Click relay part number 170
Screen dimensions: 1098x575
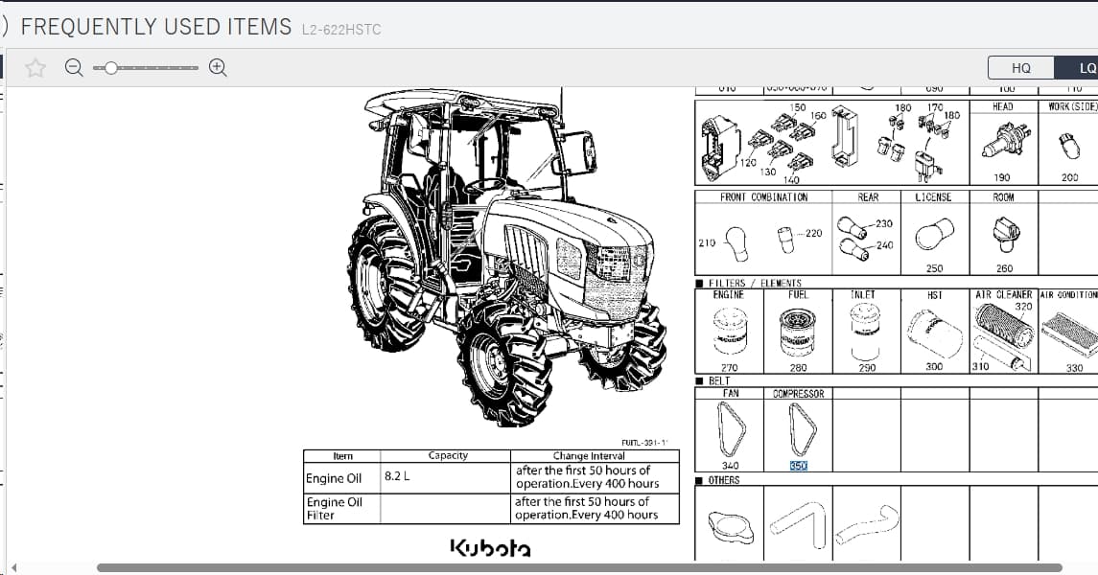935,107
